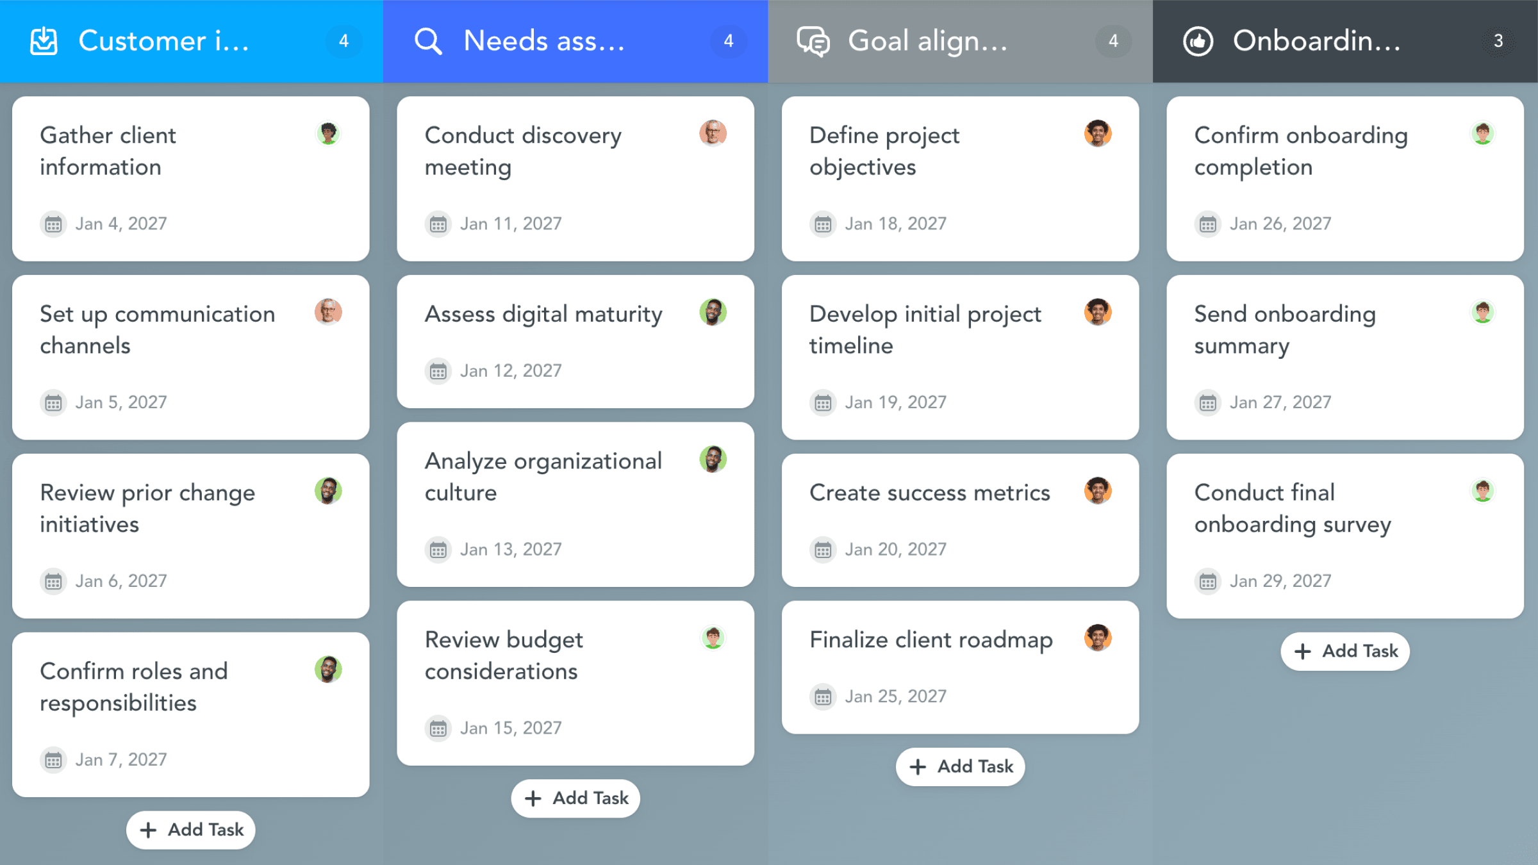This screenshot has width=1538, height=865.
Task: Click calendar icon on Assess digital maturity
Action: coord(438,371)
